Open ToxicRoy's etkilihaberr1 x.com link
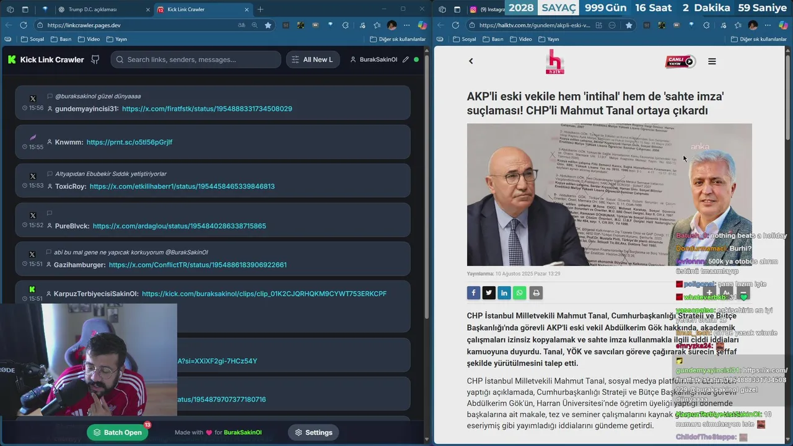The width and height of the screenshot is (793, 446). 182,186
